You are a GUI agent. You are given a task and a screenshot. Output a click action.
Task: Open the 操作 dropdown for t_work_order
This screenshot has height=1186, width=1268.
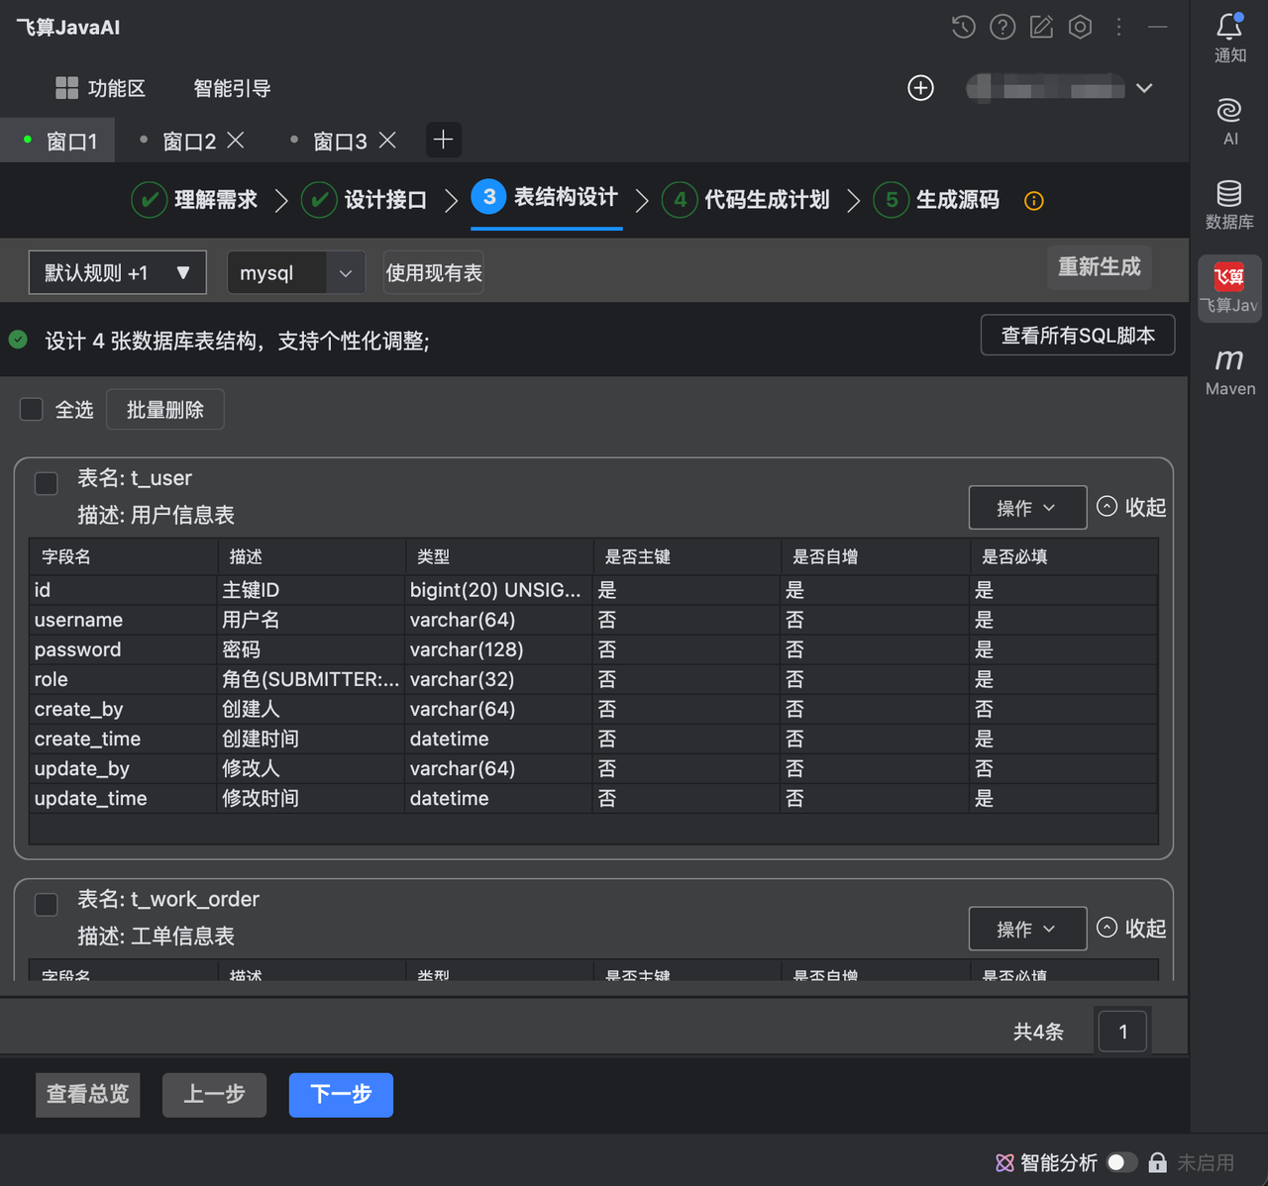(1027, 929)
